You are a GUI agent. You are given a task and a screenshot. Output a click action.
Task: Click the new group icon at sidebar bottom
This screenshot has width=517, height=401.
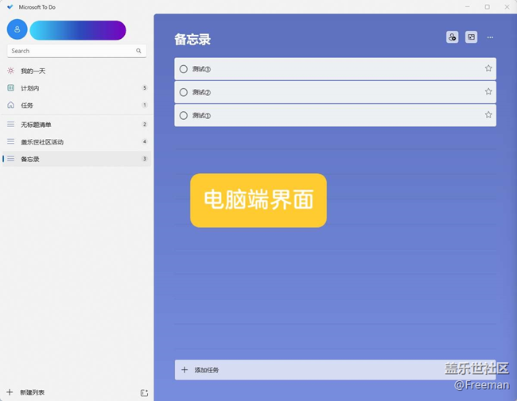pos(144,392)
